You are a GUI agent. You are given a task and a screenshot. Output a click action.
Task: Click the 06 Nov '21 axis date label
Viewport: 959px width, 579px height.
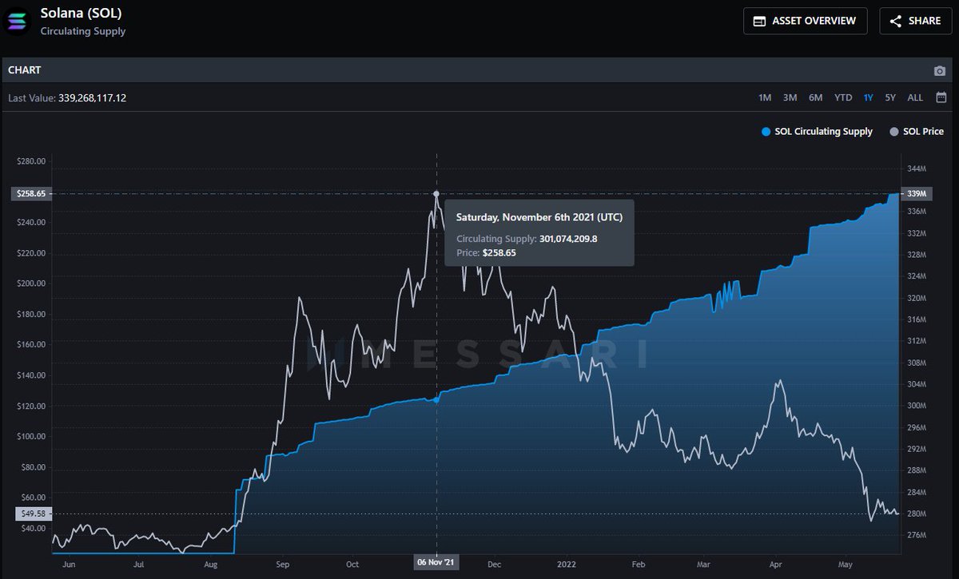tap(436, 563)
